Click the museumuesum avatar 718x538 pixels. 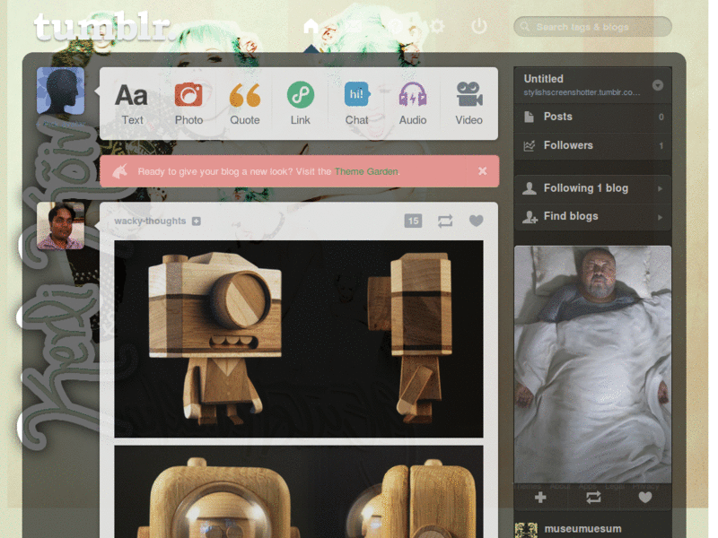point(526,530)
